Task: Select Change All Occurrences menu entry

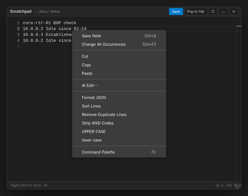Action: click(x=119, y=44)
